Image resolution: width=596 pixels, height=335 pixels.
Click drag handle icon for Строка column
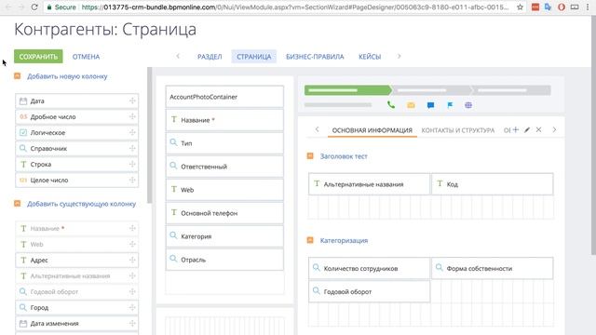point(132,164)
